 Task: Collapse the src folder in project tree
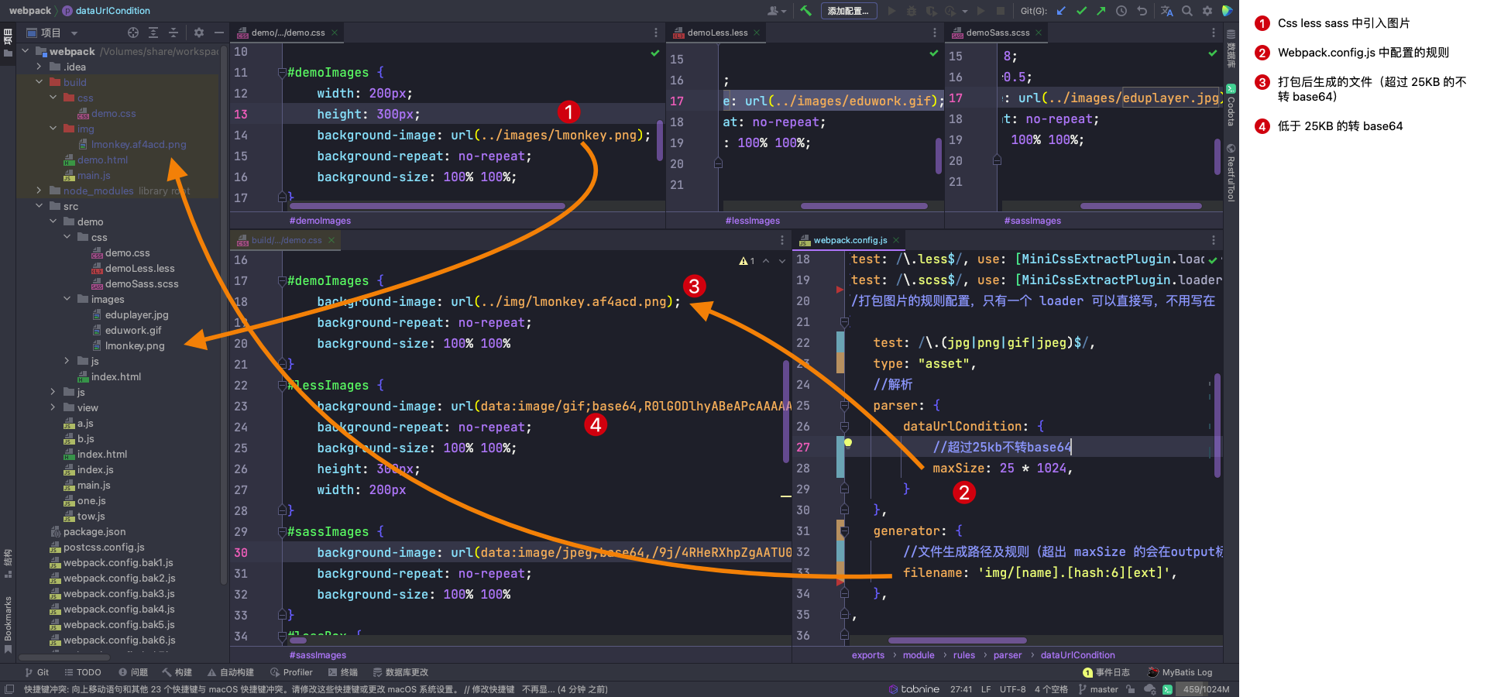coord(39,206)
